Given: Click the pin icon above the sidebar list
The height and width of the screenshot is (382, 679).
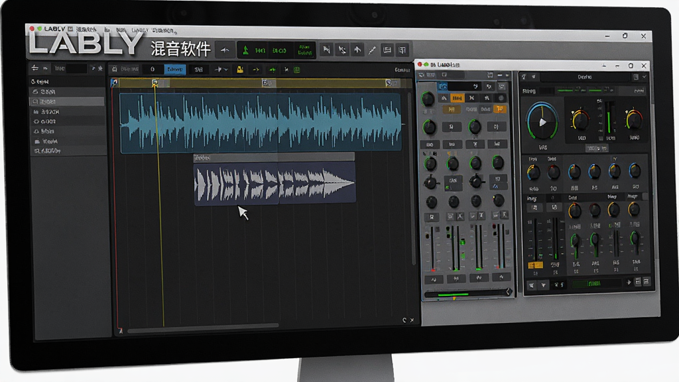Looking at the screenshot, I should tap(101, 68).
